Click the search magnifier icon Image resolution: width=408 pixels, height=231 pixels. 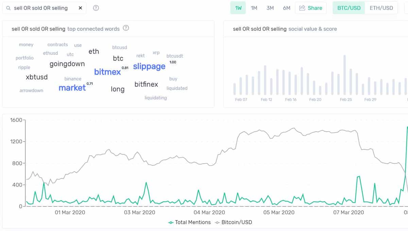(x=7, y=7)
